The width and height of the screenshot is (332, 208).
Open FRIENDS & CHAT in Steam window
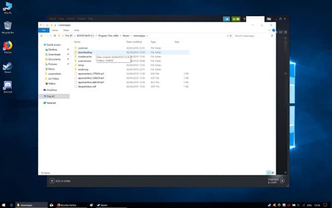click(276, 181)
